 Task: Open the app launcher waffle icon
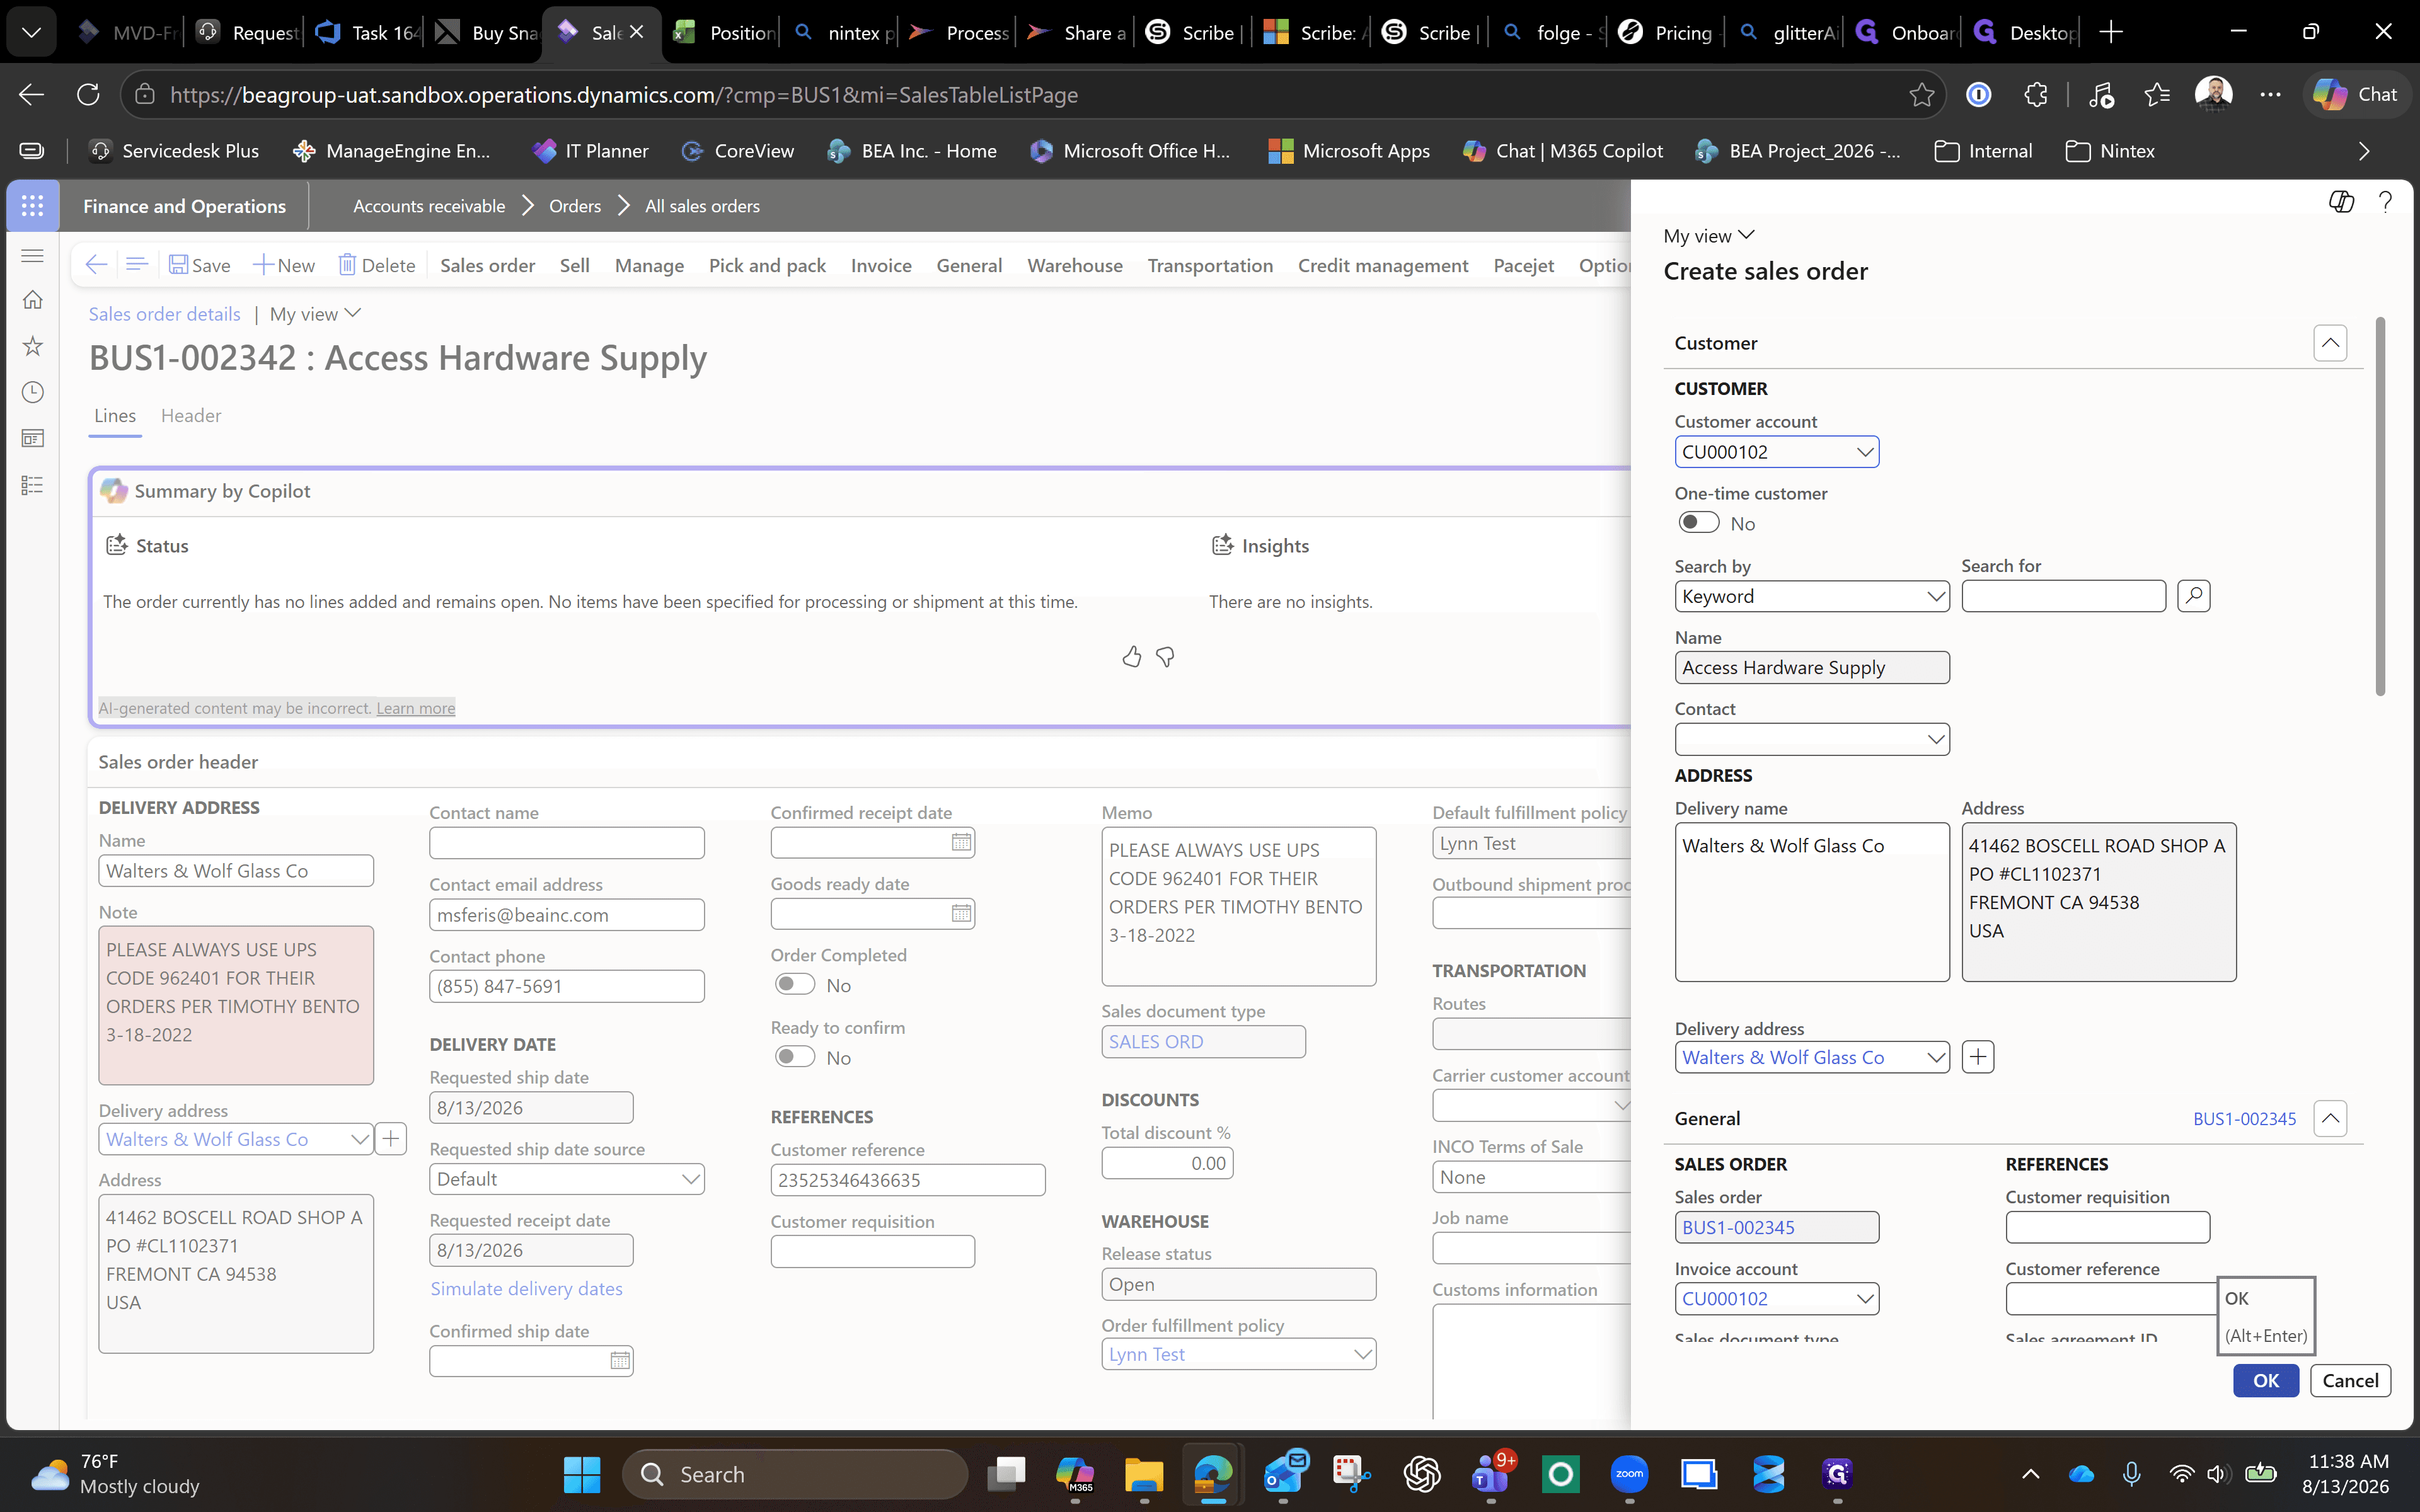pyautogui.click(x=32, y=206)
